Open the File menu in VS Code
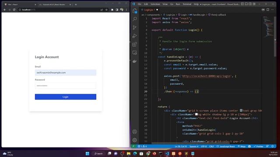280x157 pixels. 140,4
